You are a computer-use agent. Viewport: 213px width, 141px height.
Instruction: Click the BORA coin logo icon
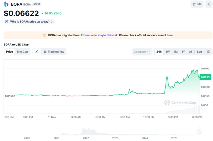click(6, 4)
